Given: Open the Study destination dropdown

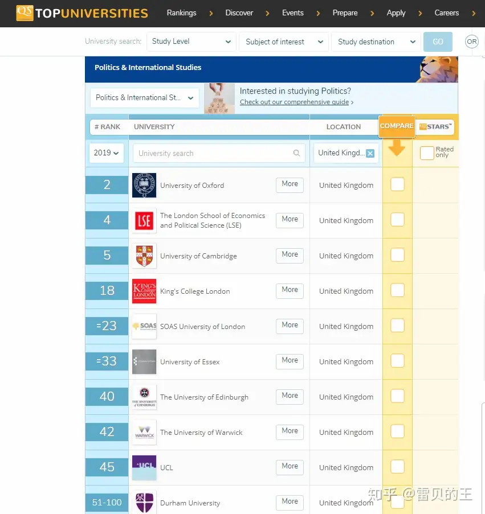Looking at the screenshot, I should [x=376, y=42].
